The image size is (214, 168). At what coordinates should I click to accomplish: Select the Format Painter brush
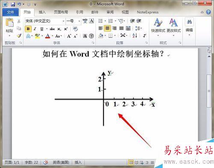click(19, 36)
